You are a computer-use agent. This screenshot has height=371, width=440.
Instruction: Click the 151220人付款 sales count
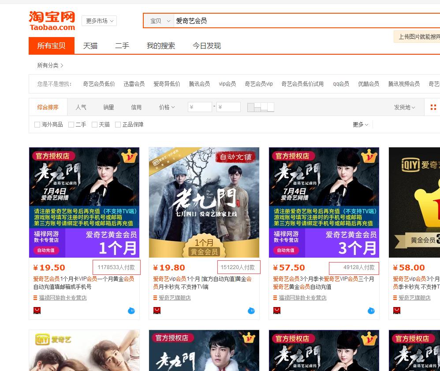click(238, 267)
